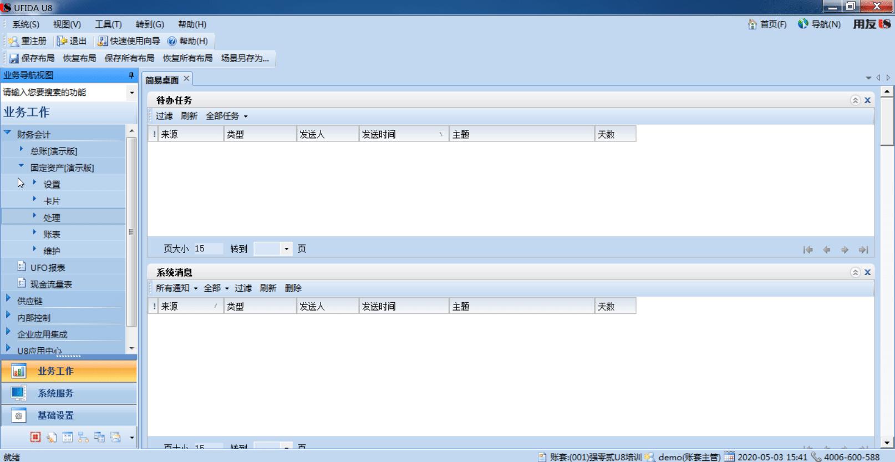Close the 系统消息 panel

point(868,272)
